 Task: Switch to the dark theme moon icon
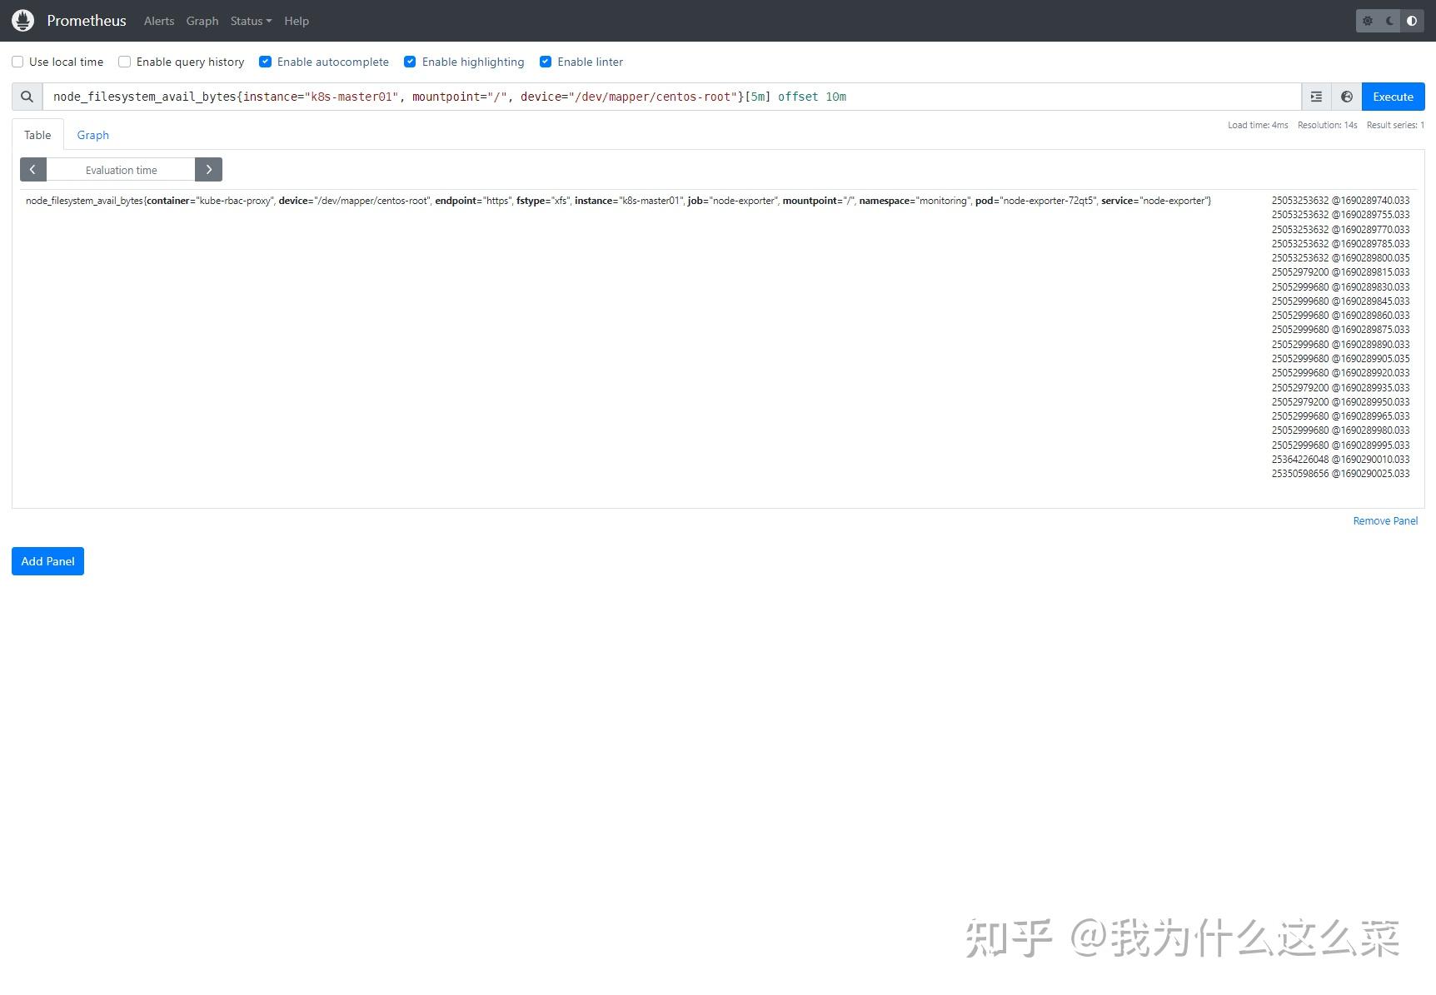(x=1389, y=21)
